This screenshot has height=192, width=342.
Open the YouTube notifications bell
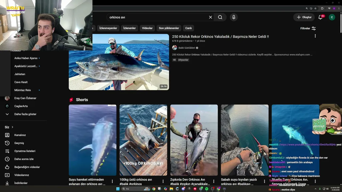pos(320,17)
